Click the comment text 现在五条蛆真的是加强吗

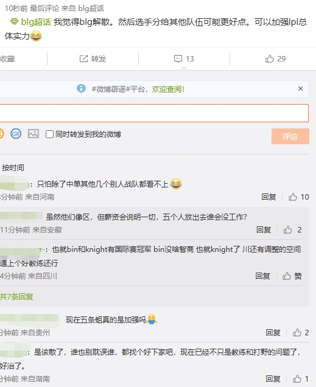tap(106, 320)
